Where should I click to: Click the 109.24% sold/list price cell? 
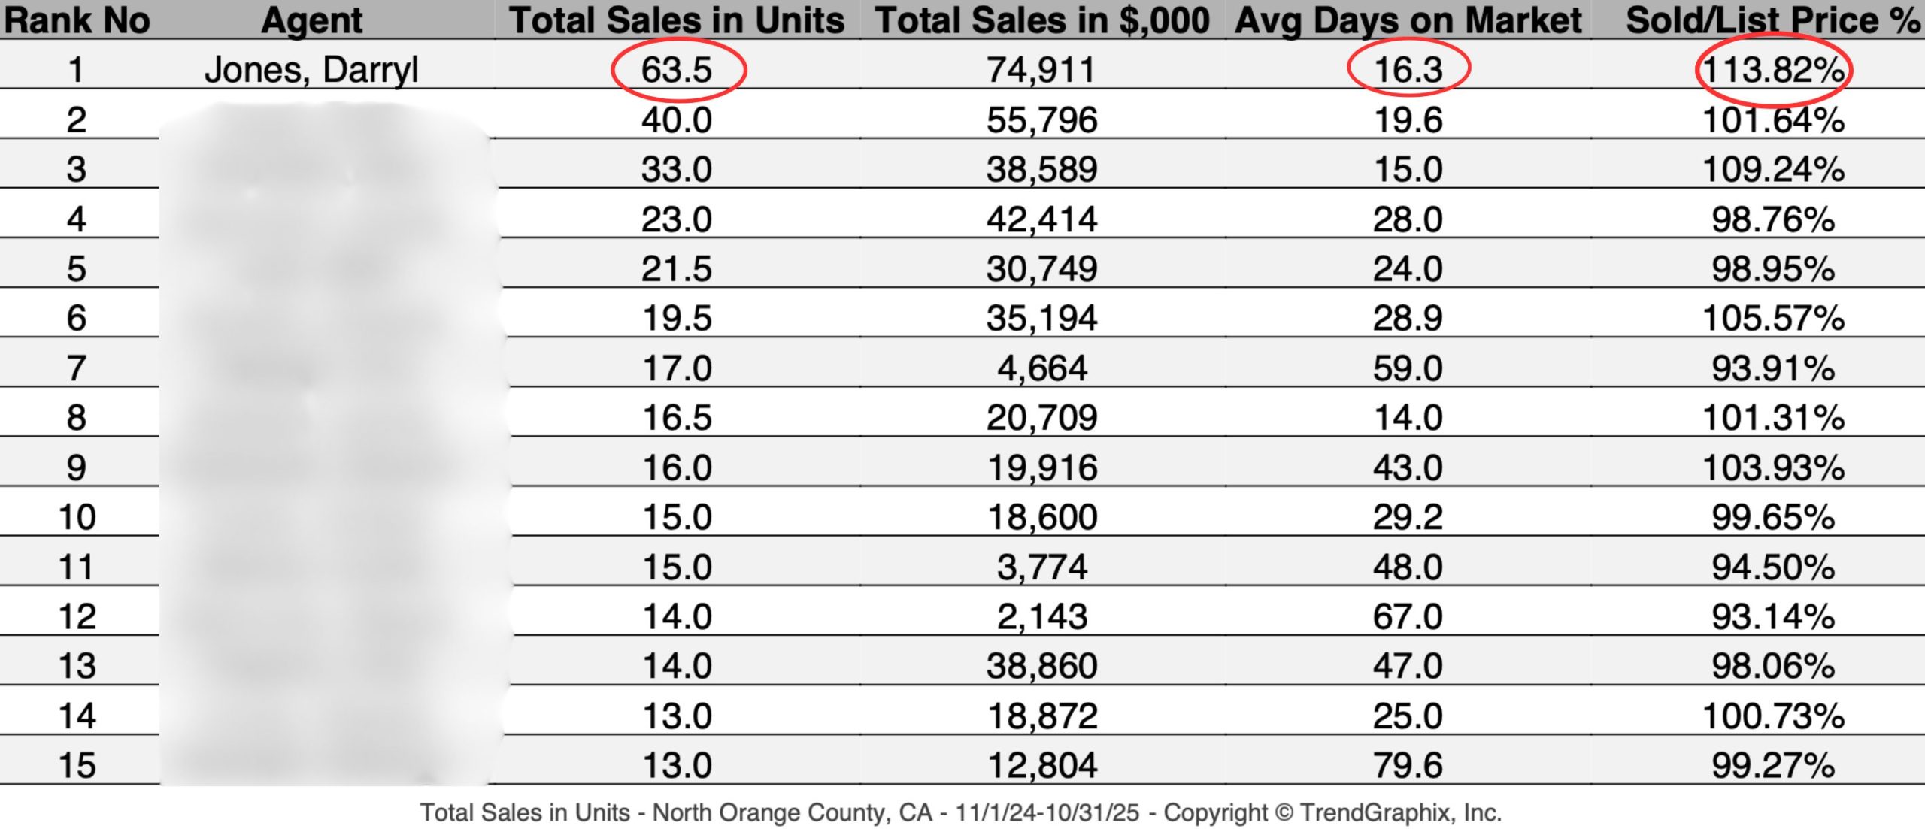[1772, 169]
